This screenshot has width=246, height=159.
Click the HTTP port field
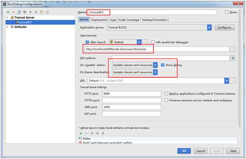(x=132, y=94)
